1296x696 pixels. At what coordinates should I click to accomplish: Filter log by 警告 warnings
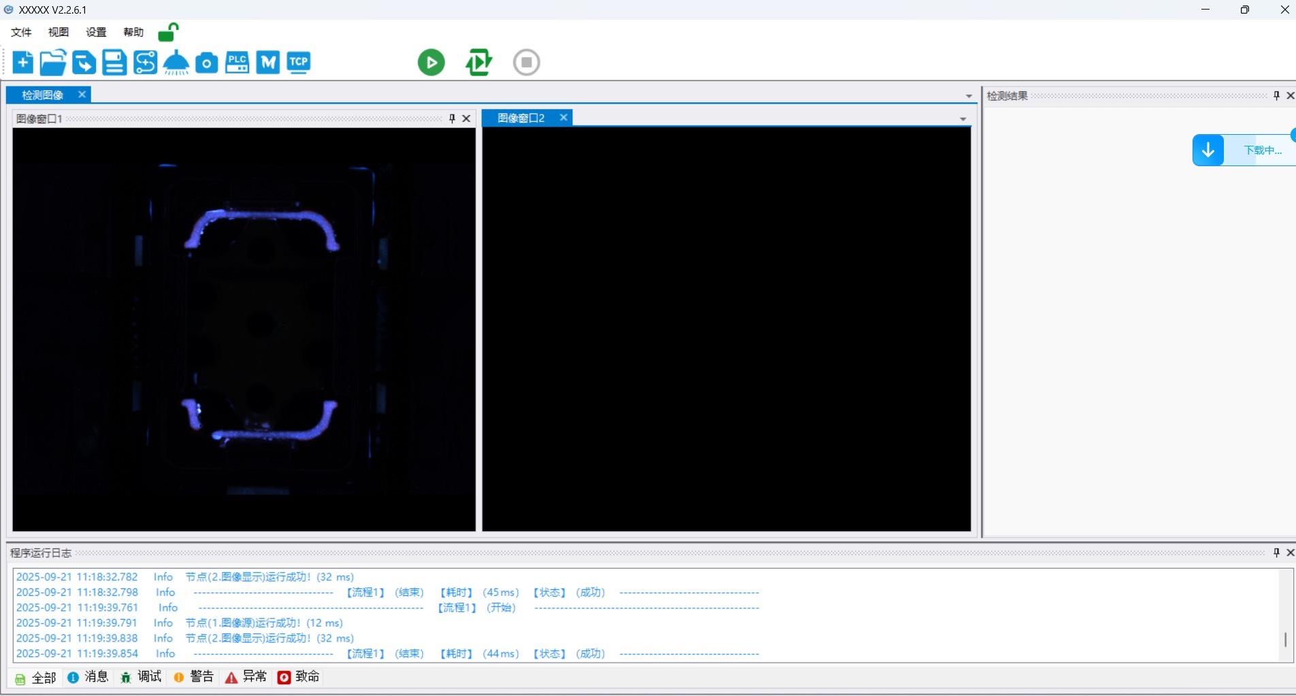tap(194, 677)
